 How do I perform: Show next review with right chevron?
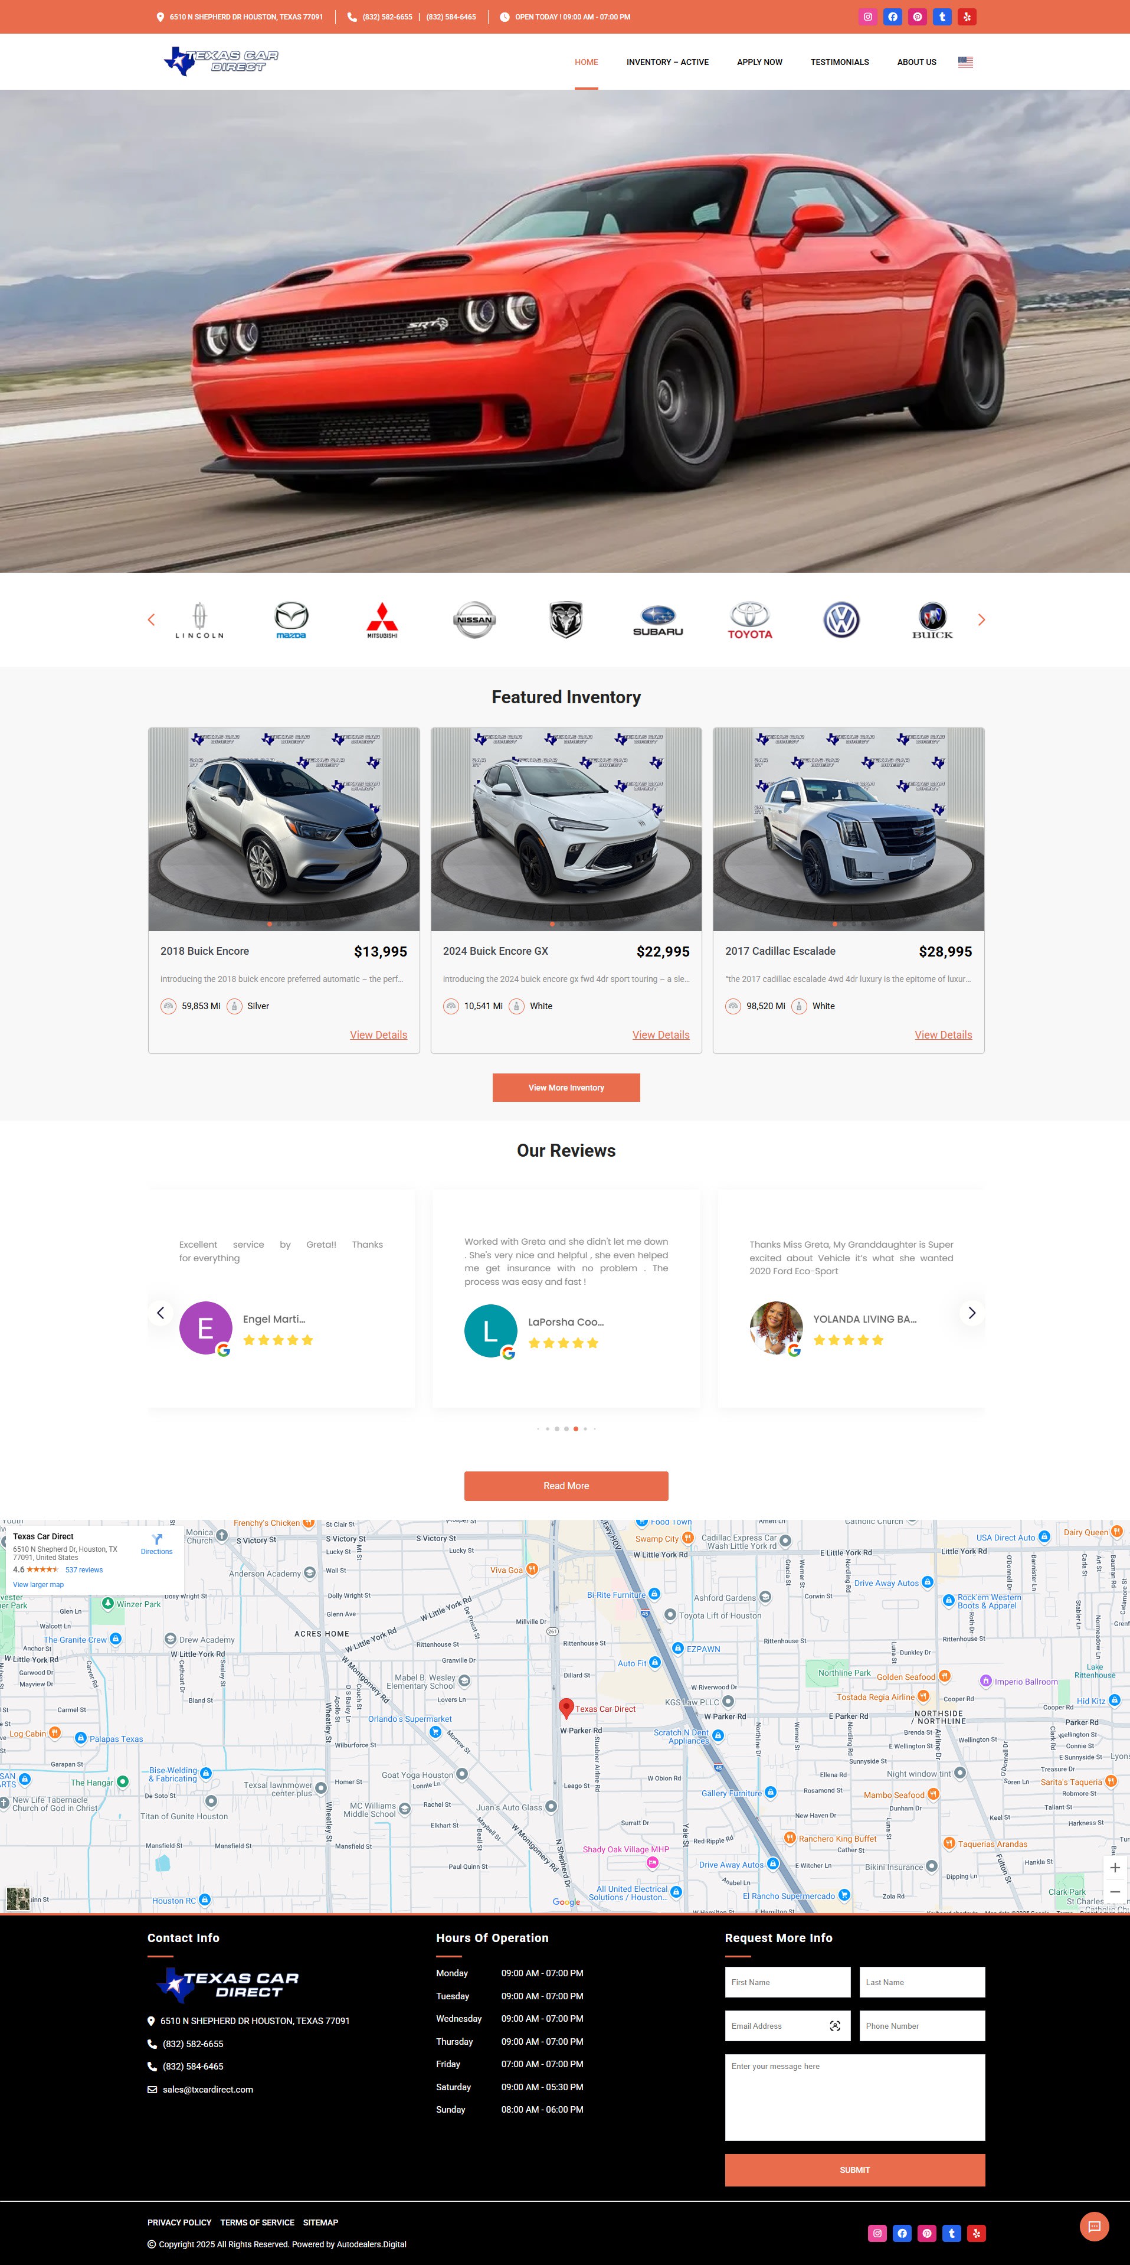(x=972, y=1313)
